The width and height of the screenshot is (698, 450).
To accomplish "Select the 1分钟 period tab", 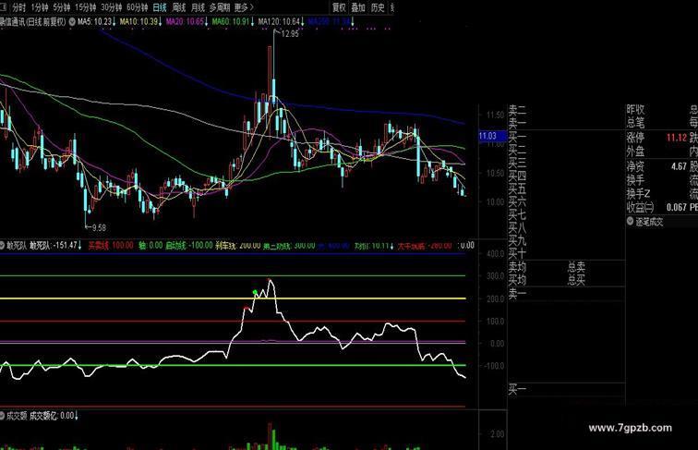I will (40, 7).
